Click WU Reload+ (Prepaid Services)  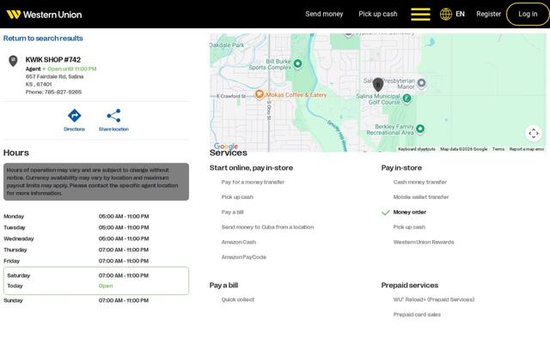433,299
